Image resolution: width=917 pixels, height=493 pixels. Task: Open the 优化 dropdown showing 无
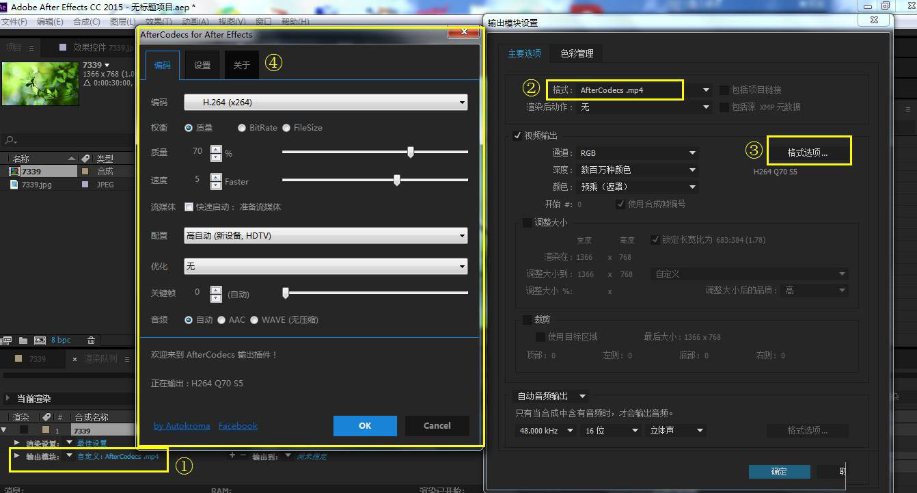tap(326, 267)
